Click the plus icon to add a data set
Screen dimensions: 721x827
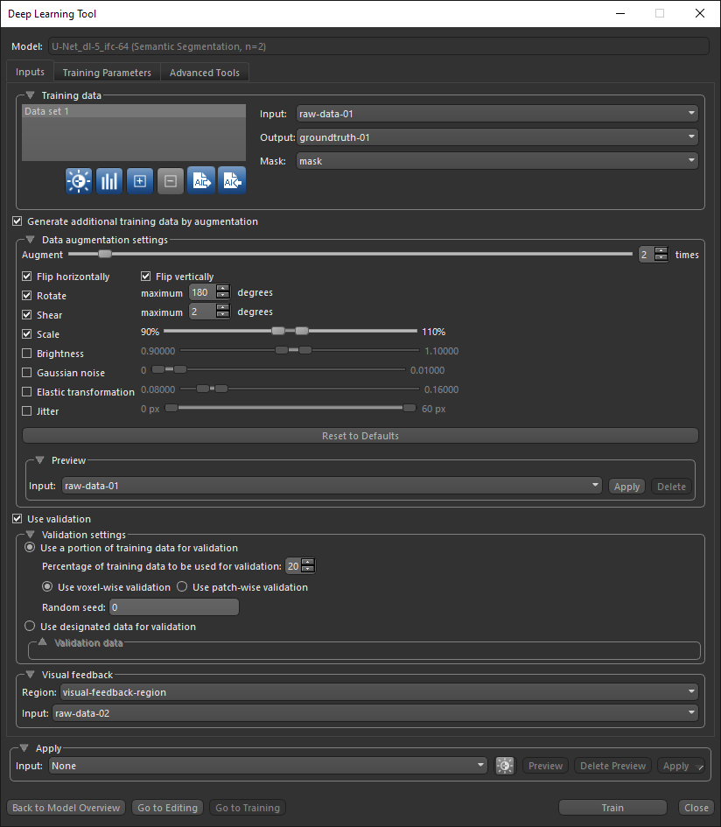coord(140,180)
